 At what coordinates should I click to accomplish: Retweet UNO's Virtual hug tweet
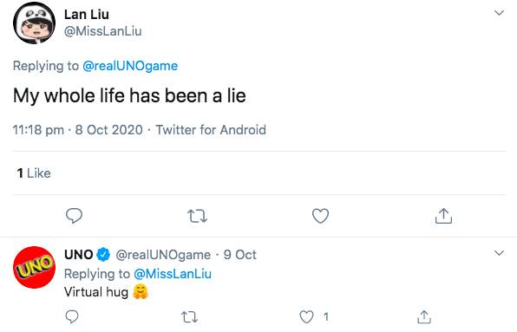click(x=190, y=317)
